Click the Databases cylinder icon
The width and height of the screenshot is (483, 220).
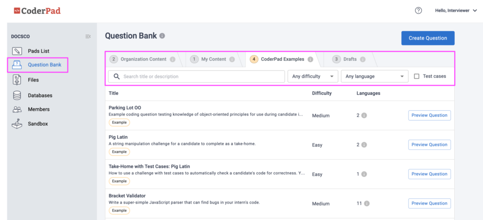tap(17, 95)
